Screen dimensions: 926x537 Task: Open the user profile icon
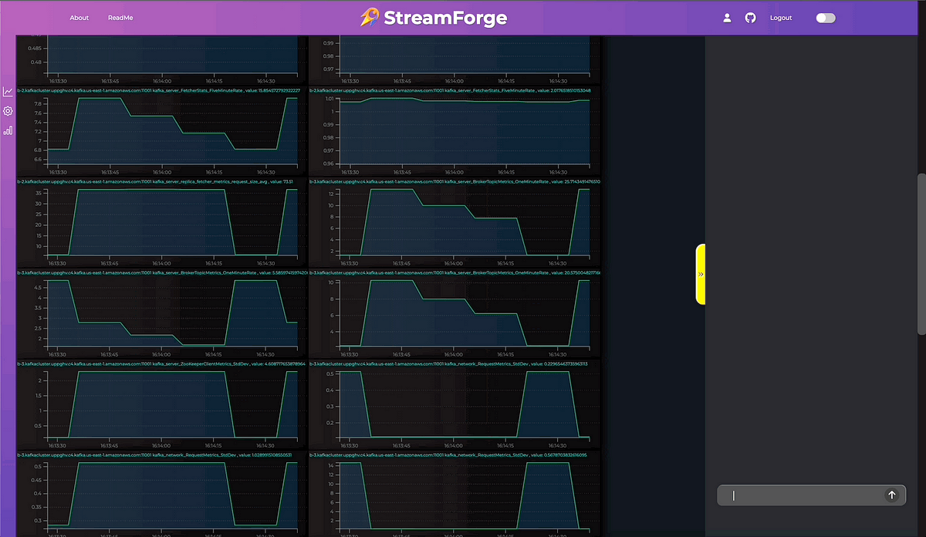[x=727, y=18]
